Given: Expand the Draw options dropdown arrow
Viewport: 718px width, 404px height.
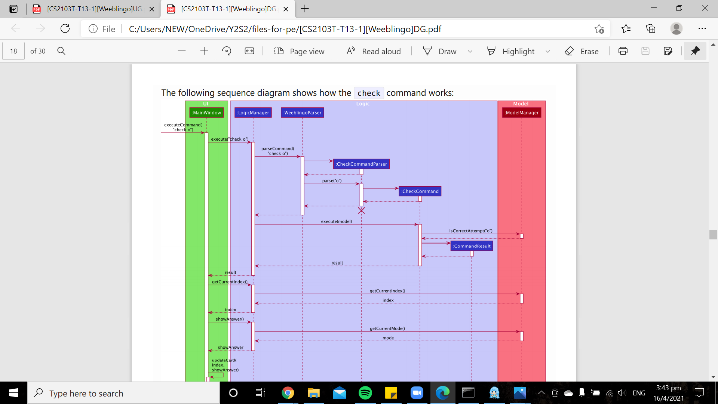Looking at the screenshot, I should 470,52.
